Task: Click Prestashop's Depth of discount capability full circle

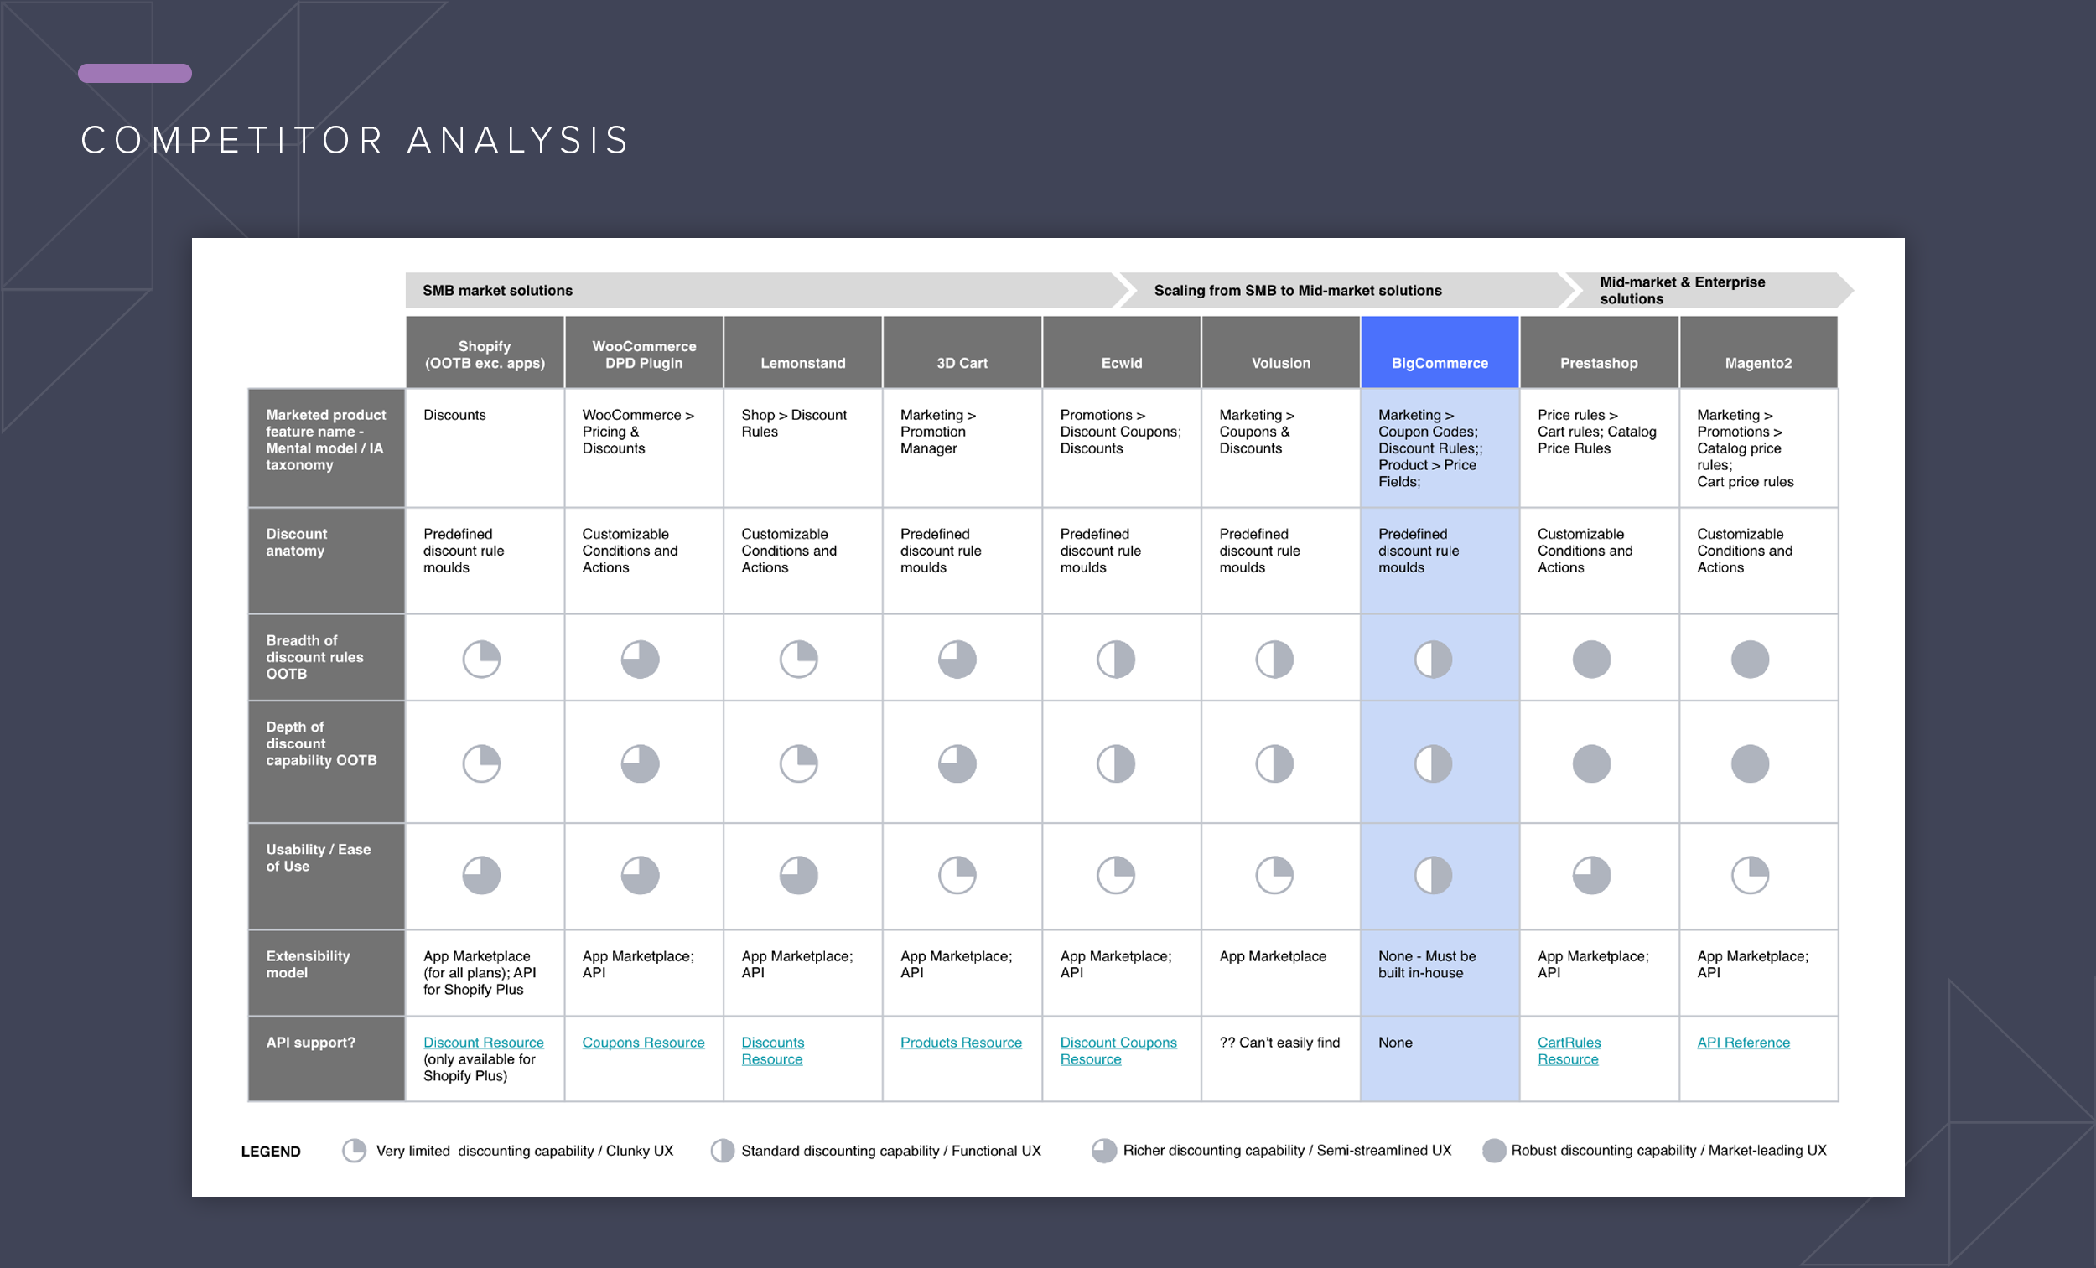Action: point(1591,763)
